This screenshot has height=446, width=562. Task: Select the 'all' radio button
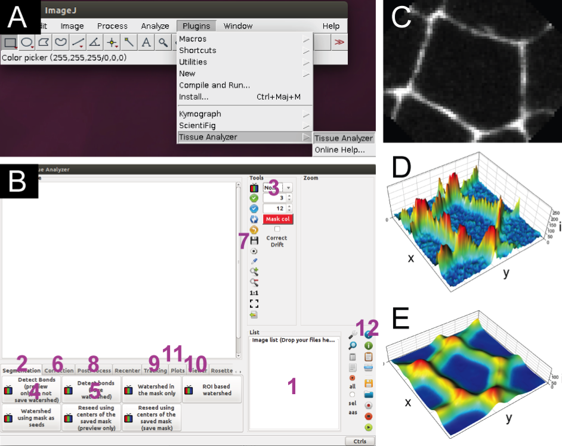[x=353, y=378]
